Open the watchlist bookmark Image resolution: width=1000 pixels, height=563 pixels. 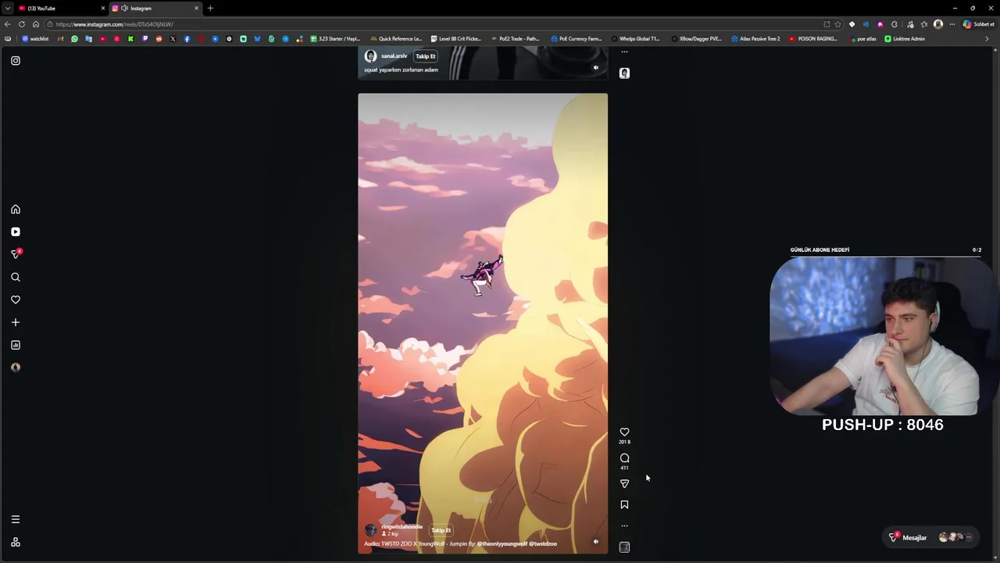click(35, 38)
